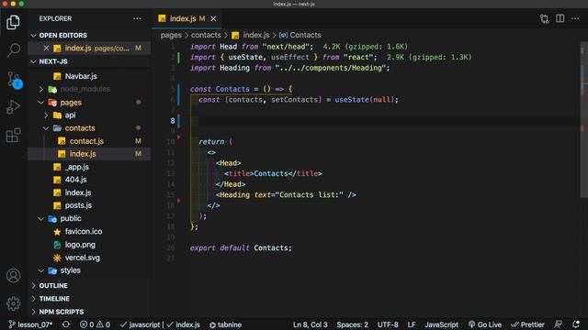Click pages breadcrumb segment
The width and height of the screenshot is (588, 330).
tap(171, 35)
